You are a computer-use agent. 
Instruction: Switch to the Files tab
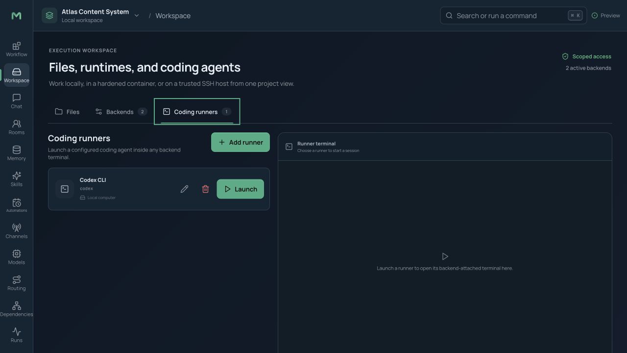tap(67, 112)
